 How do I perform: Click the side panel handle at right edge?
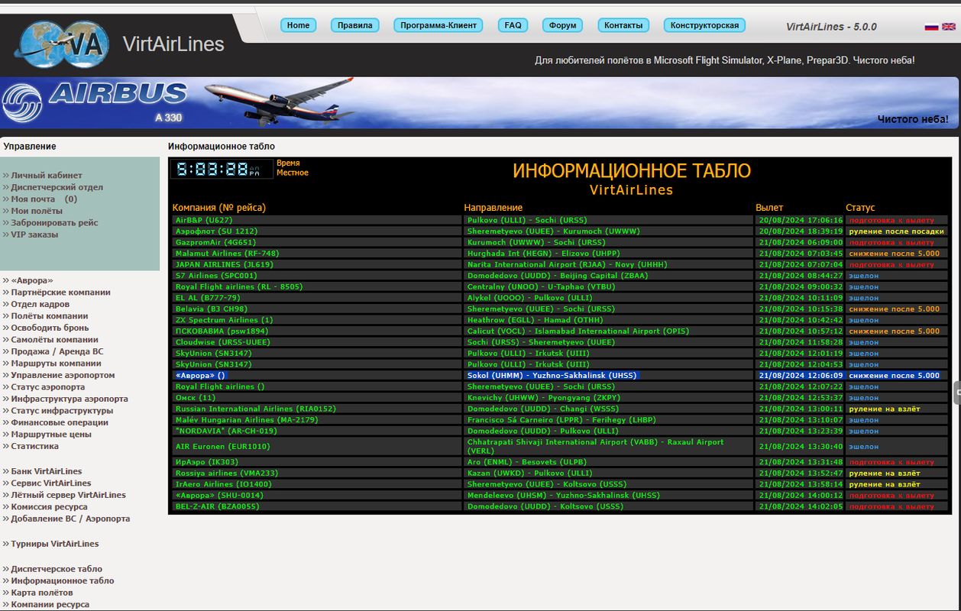click(957, 393)
